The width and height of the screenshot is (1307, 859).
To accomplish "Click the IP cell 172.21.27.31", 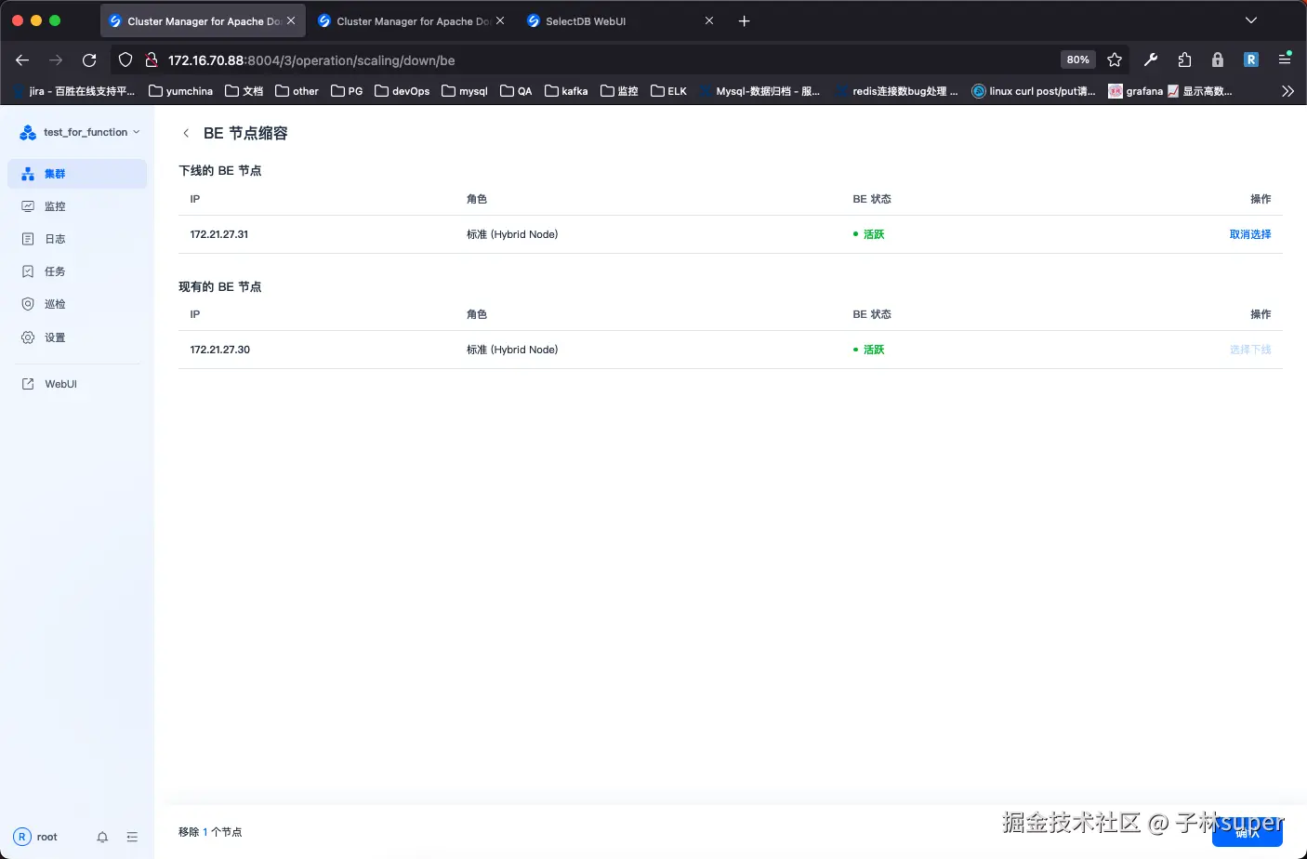I will 219,234.
